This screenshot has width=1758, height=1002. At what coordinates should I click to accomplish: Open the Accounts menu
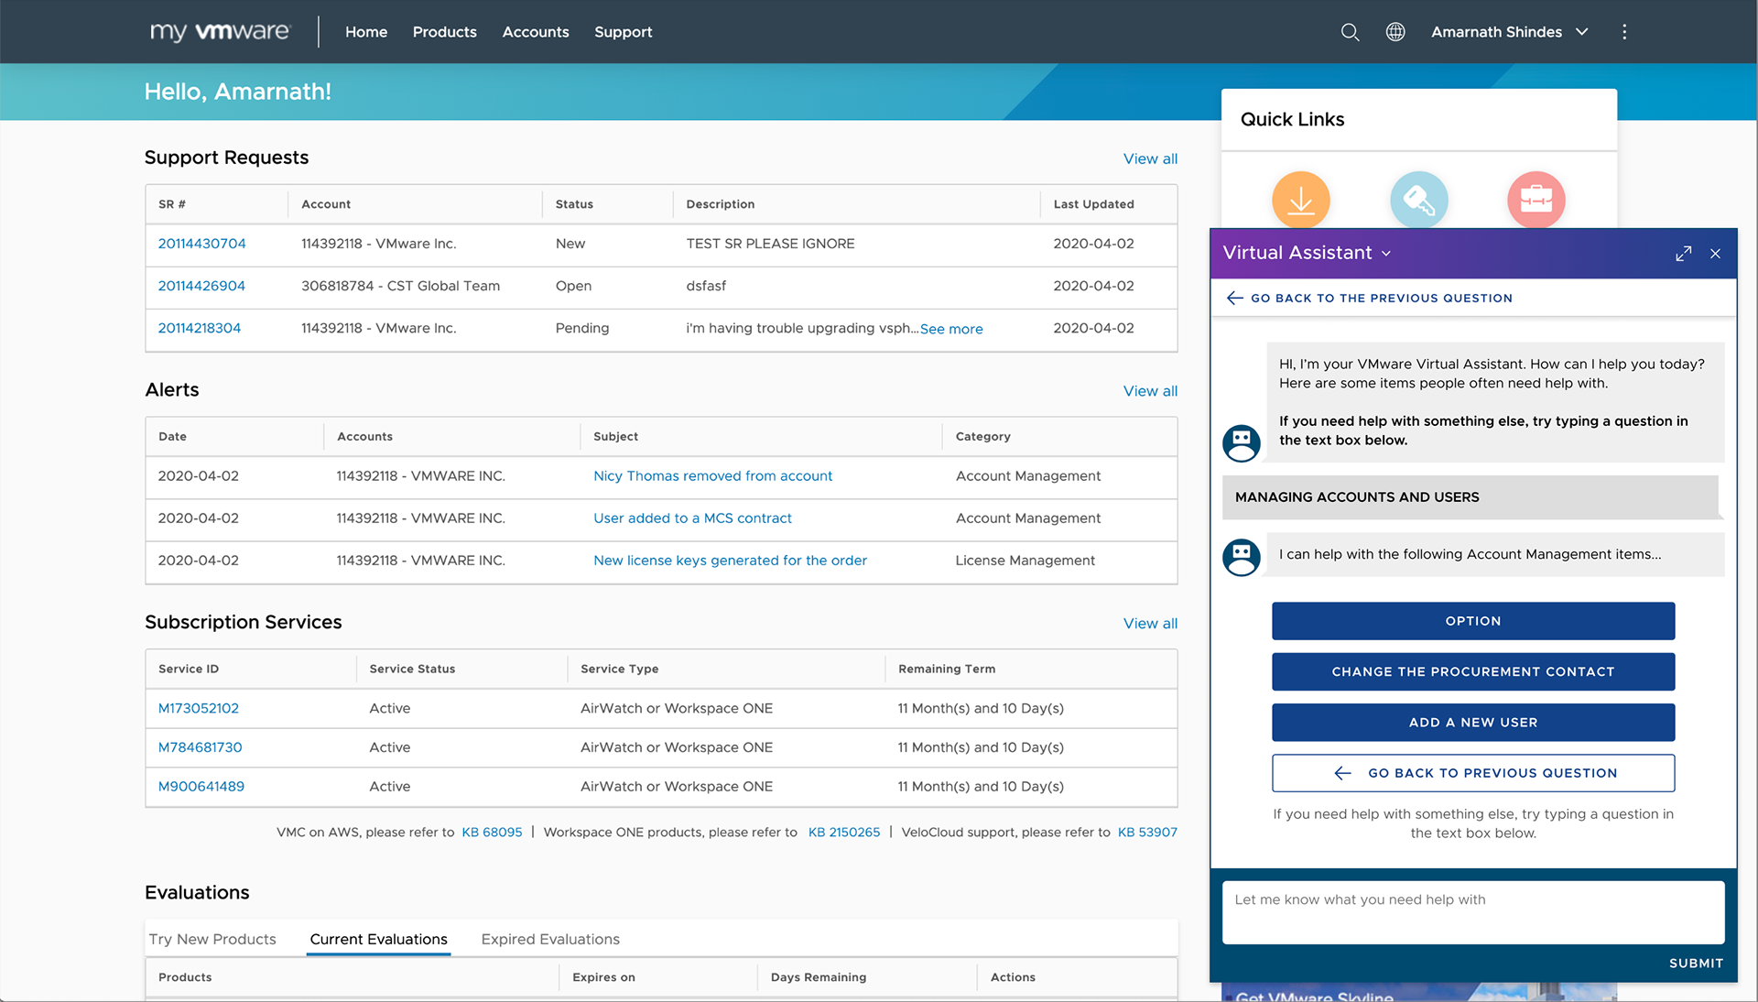pos(536,32)
